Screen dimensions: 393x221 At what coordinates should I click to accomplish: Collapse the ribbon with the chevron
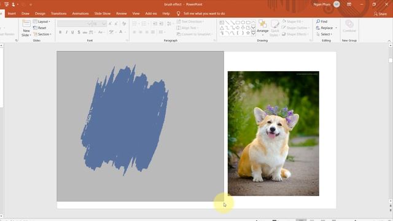[x=389, y=41]
